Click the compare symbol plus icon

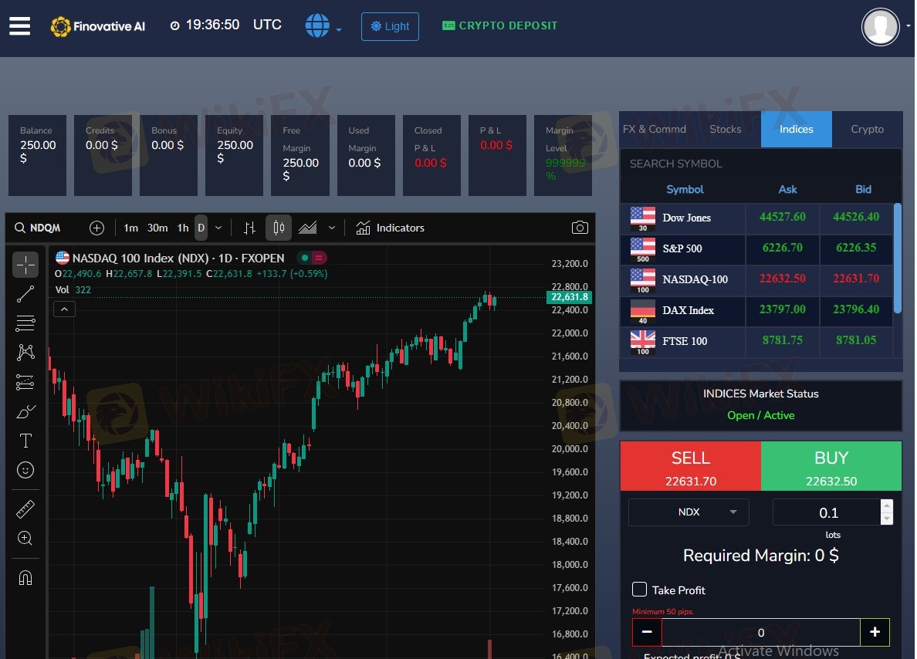pos(96,228)
